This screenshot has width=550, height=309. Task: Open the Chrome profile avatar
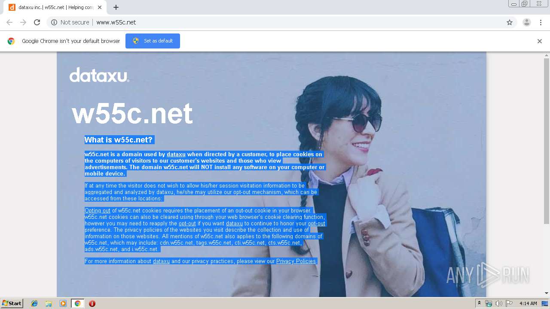tap(527, 22)
